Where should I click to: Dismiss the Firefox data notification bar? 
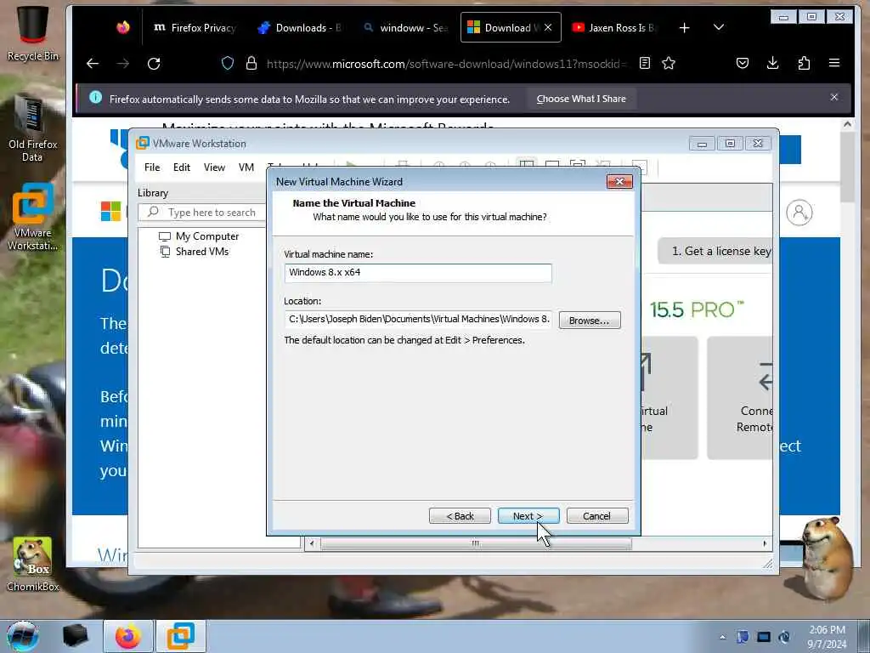pyautogui.click(x=834, y=97)
